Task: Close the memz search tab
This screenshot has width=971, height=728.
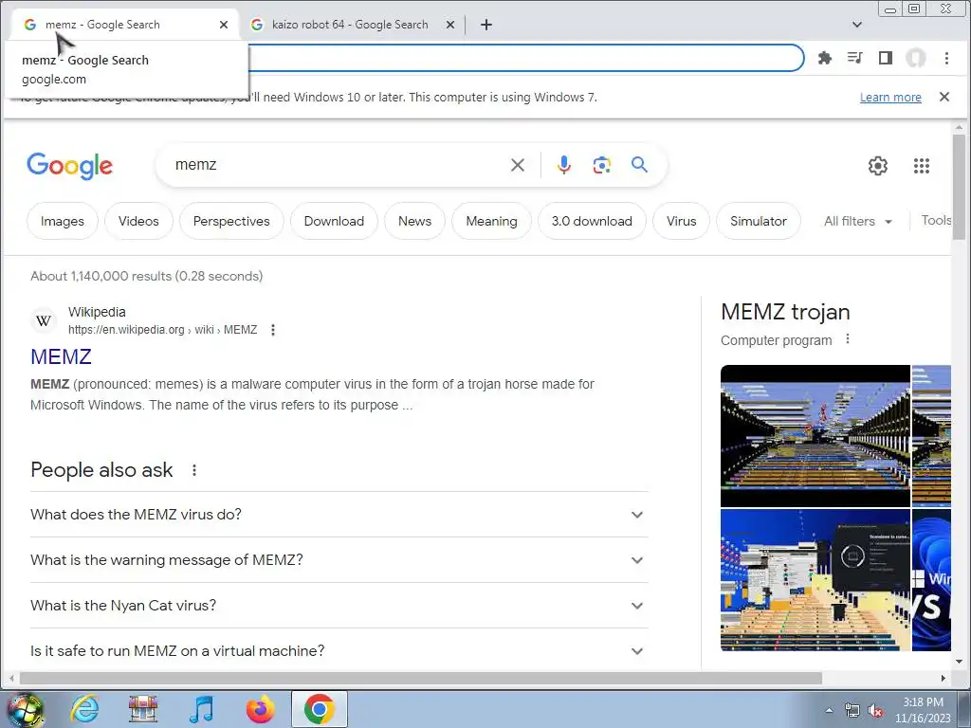Action: point(224,25)
